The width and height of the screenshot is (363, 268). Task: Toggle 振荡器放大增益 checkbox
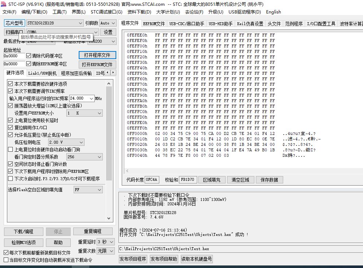(x=11, y=106)
